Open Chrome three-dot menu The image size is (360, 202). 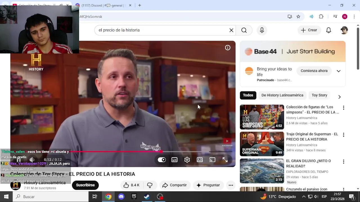[354, 17]
